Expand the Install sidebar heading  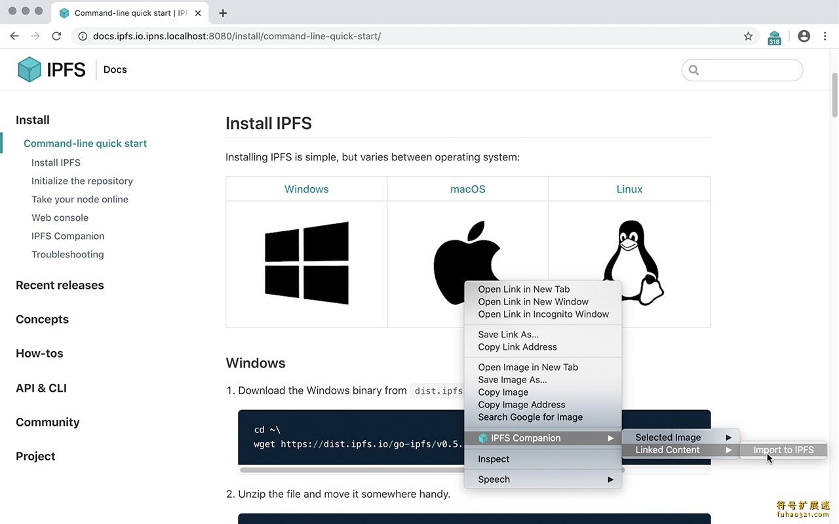point(33,120)
